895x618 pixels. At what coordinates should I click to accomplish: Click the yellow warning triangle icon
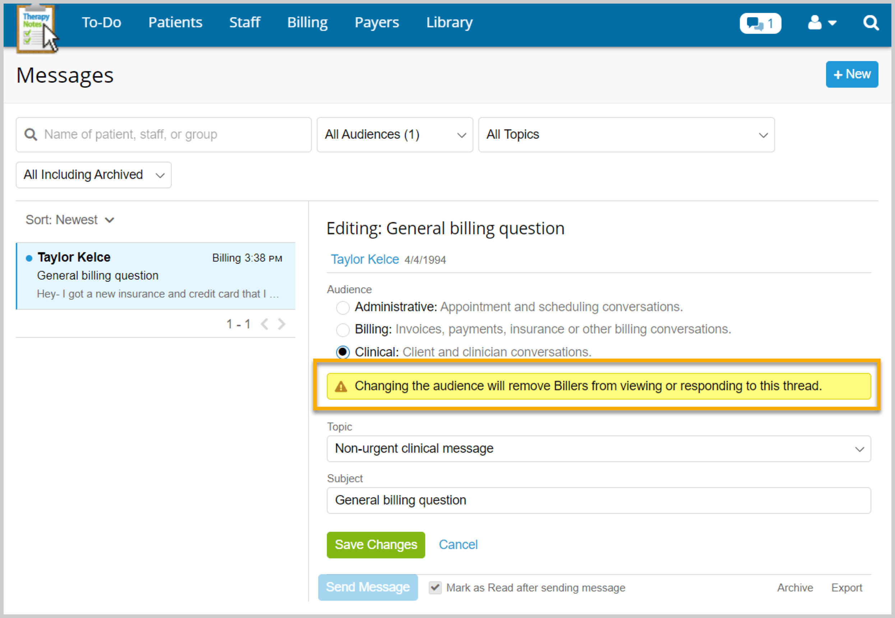pos(340,387)
